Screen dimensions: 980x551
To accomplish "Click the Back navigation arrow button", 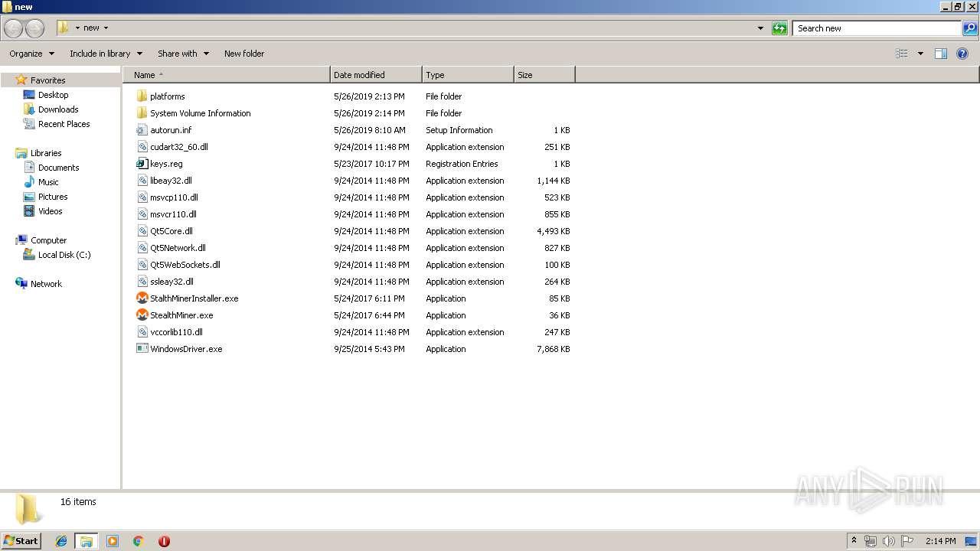I will [14, 28].
